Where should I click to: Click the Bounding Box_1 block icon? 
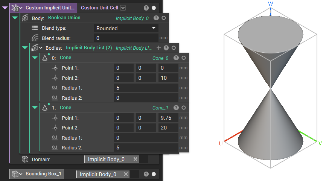pos(15,174)
